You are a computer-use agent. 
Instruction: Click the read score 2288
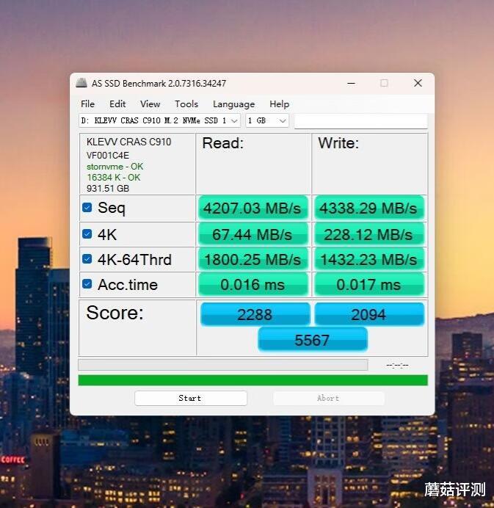click(255, 314)
